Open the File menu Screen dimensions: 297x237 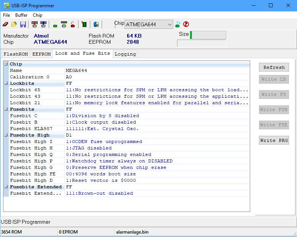6,15
